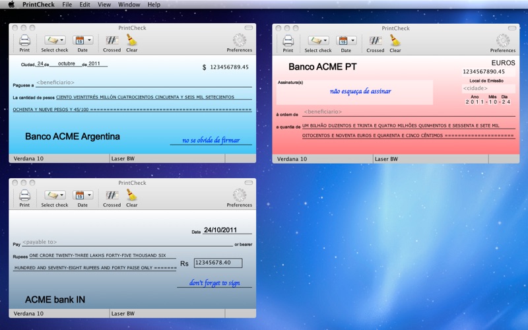Open Select check dropdown in Argentina check window
528x330 pixels.
55,41
